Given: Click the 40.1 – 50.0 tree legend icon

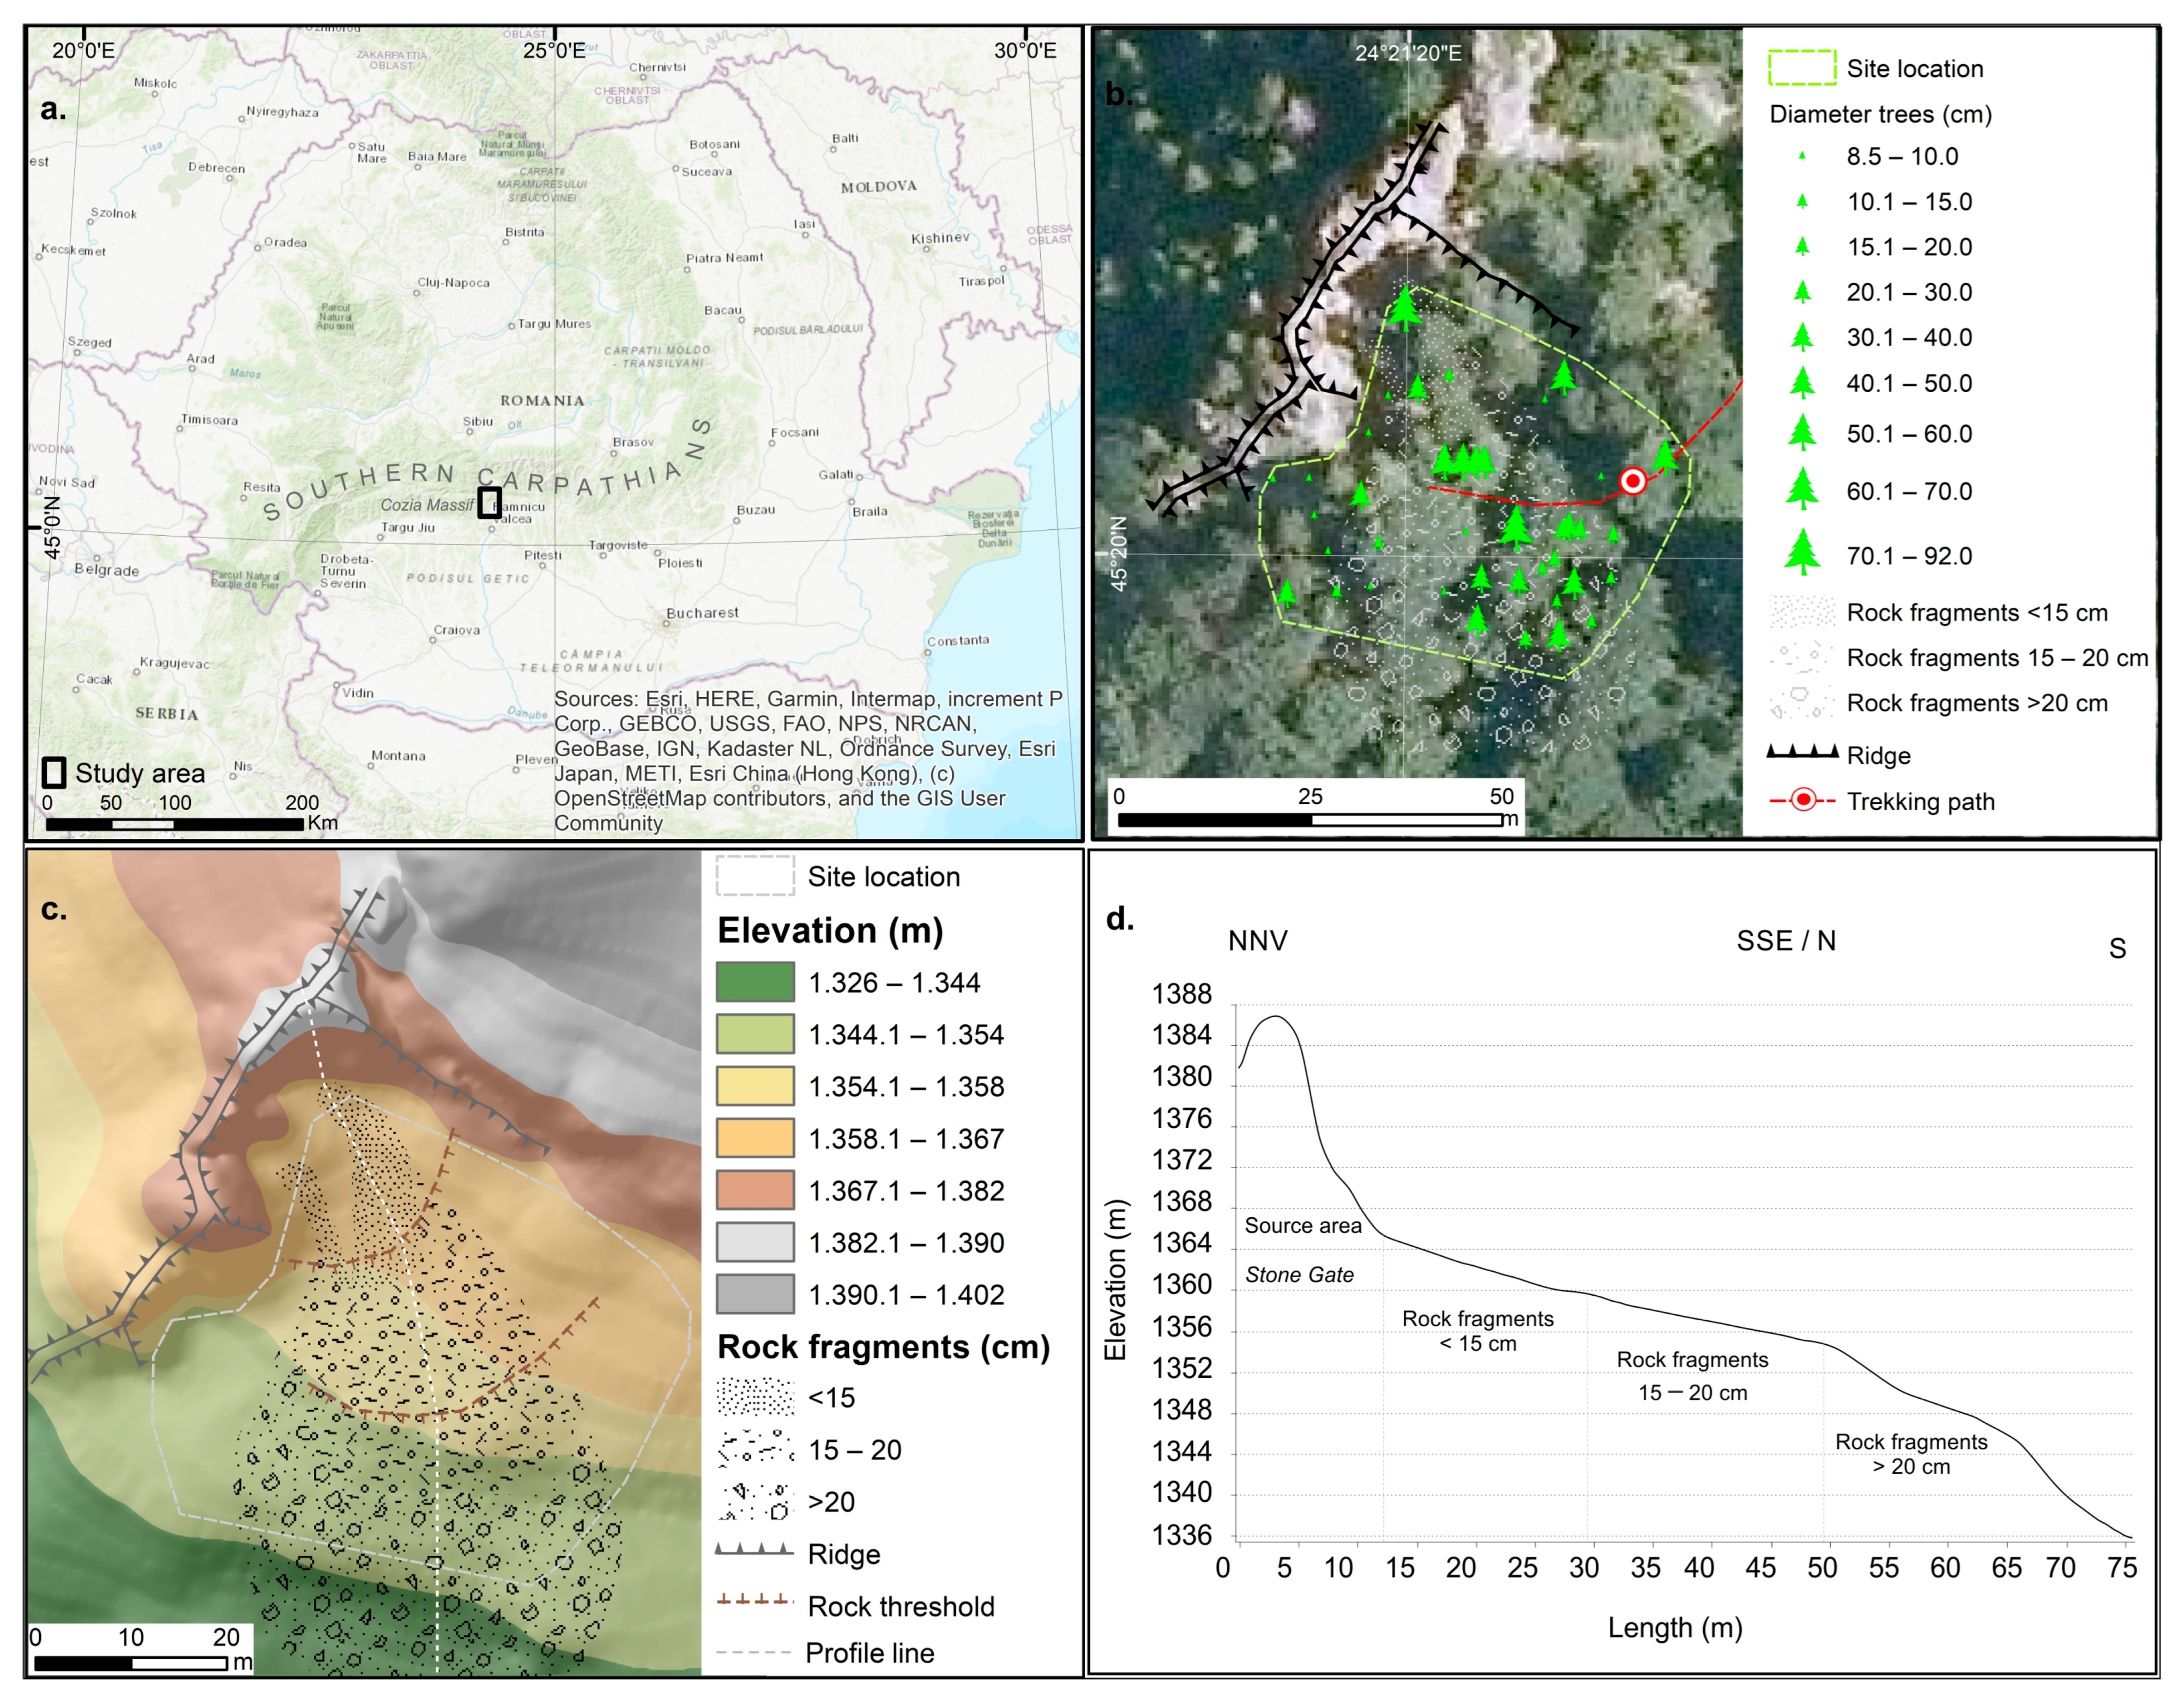Looking at the screenshot, I should tap(1802, 382).
